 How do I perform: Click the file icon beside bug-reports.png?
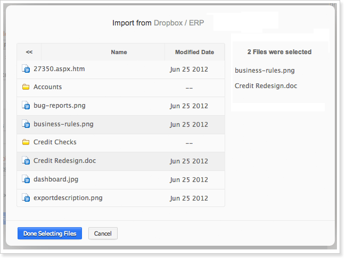[26, 106]
